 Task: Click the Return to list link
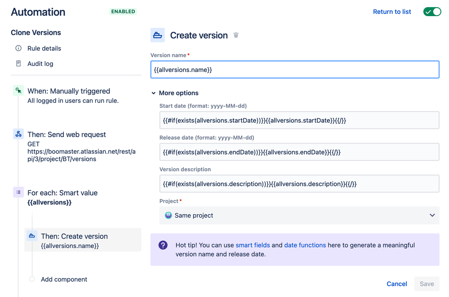pos(392,12)
